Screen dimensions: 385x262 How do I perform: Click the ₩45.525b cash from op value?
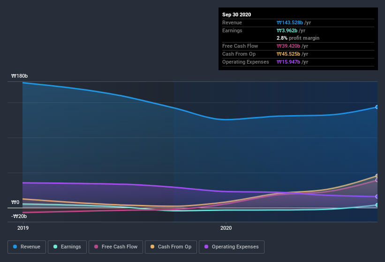pyautogui.click(x=288, y=54)
